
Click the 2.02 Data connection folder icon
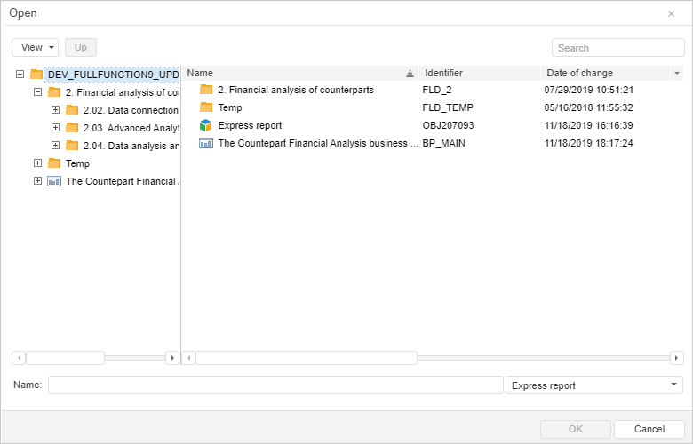pos(72,110)
